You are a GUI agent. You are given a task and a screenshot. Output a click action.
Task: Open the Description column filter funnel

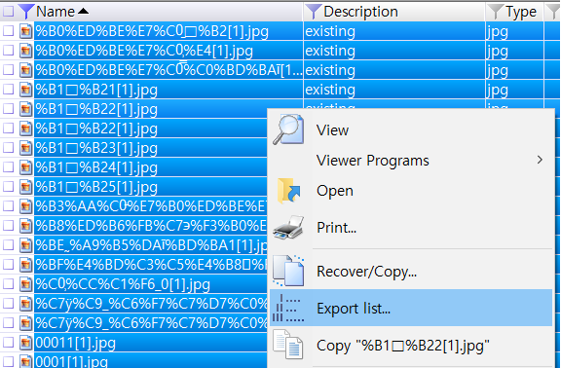click(314, 12)
